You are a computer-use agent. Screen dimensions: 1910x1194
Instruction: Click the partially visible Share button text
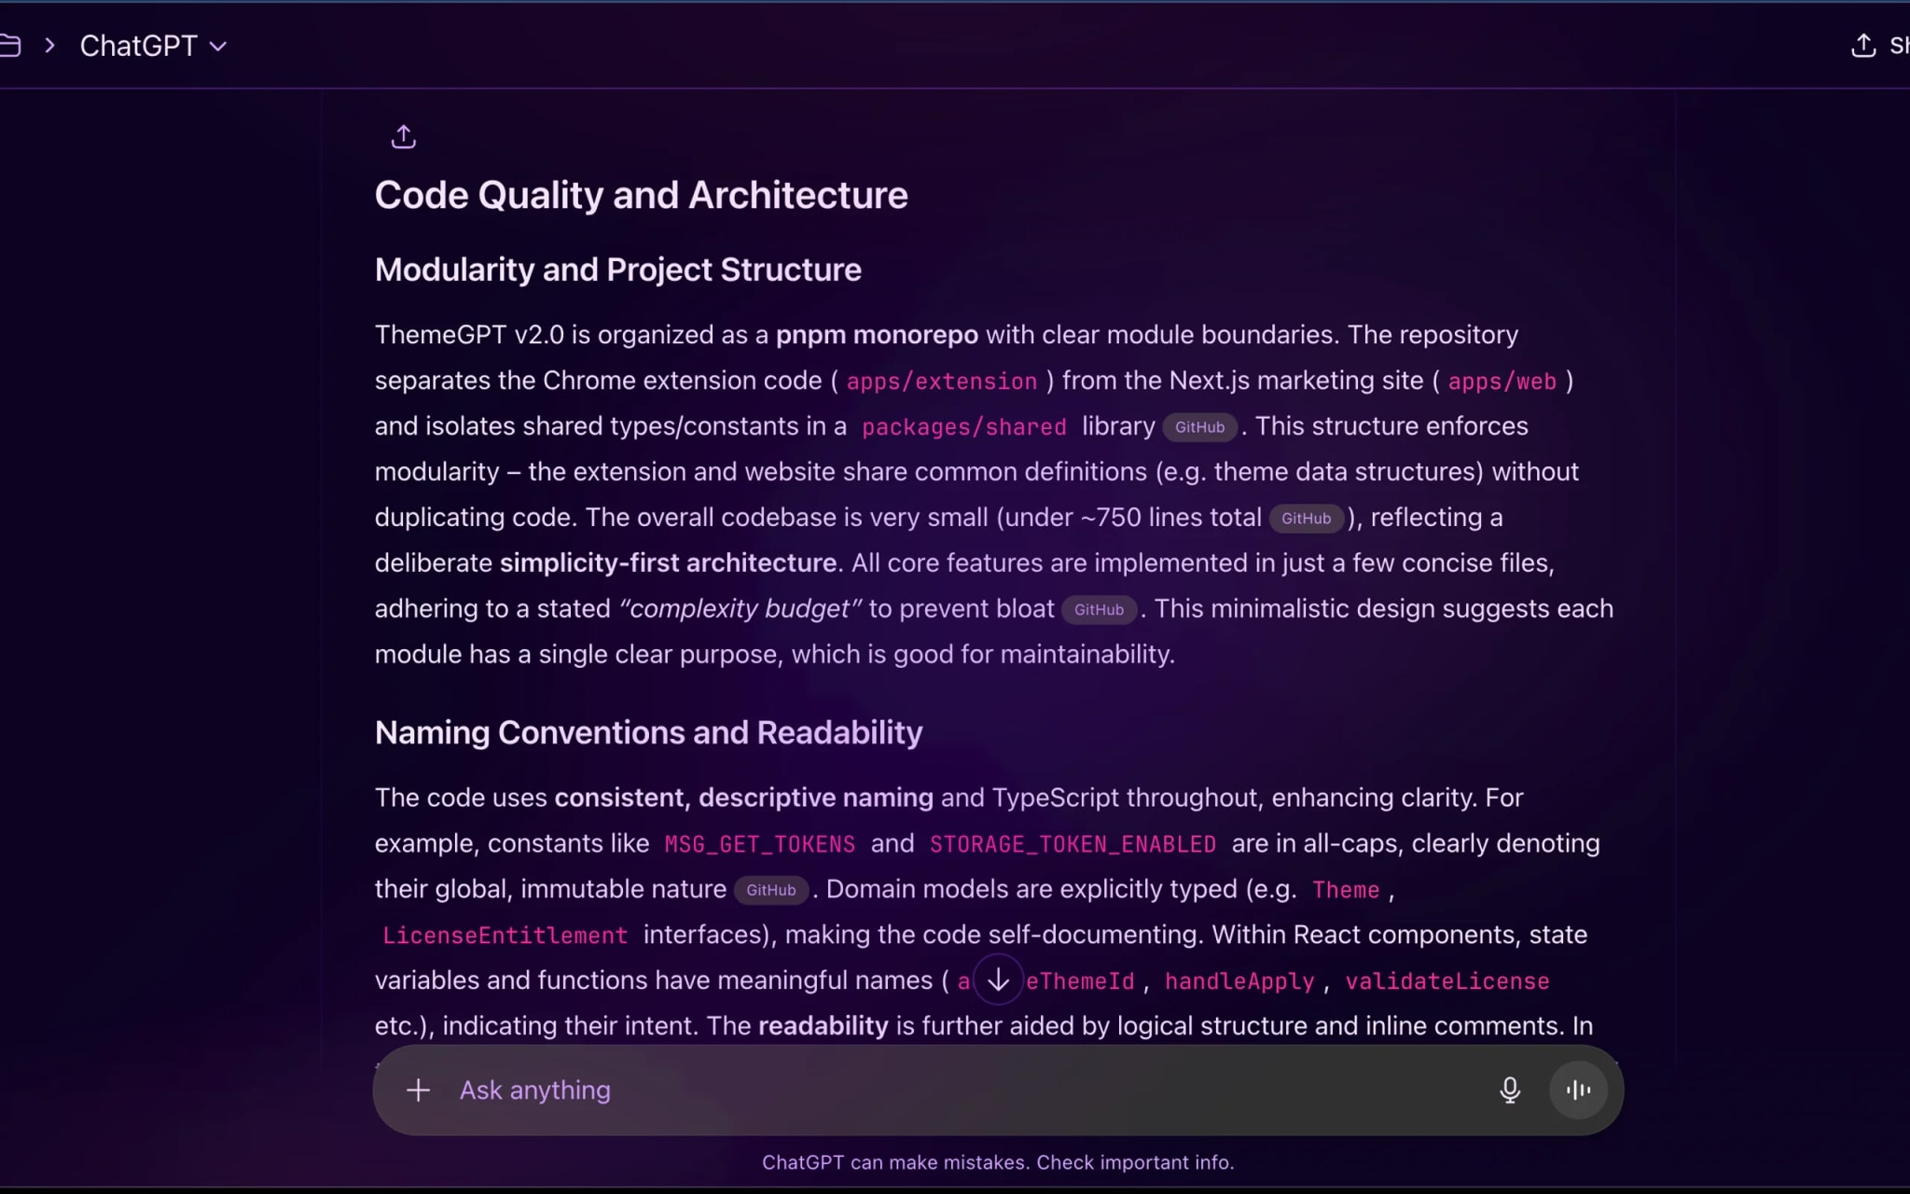(x=1899, y=46)
